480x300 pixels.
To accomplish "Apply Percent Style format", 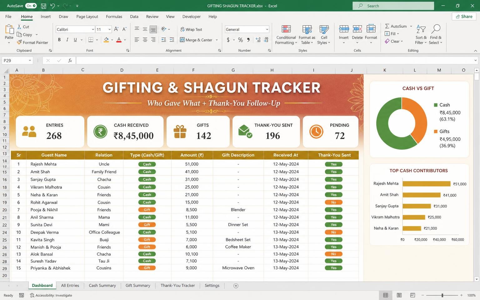I will tap(240, 40).
